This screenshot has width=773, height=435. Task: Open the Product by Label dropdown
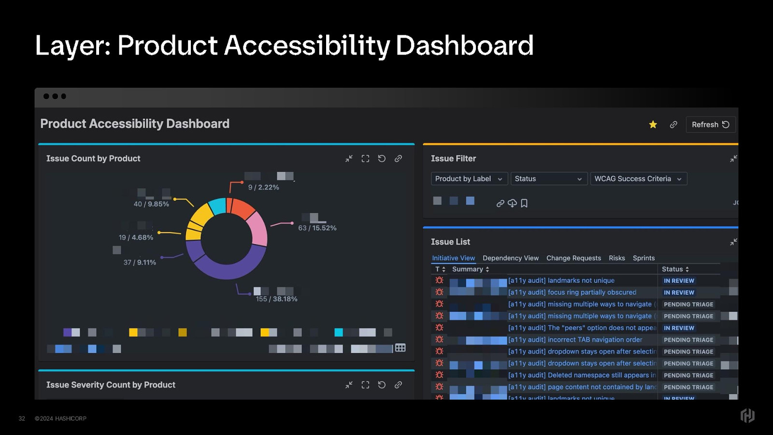(x=469, y=179)
